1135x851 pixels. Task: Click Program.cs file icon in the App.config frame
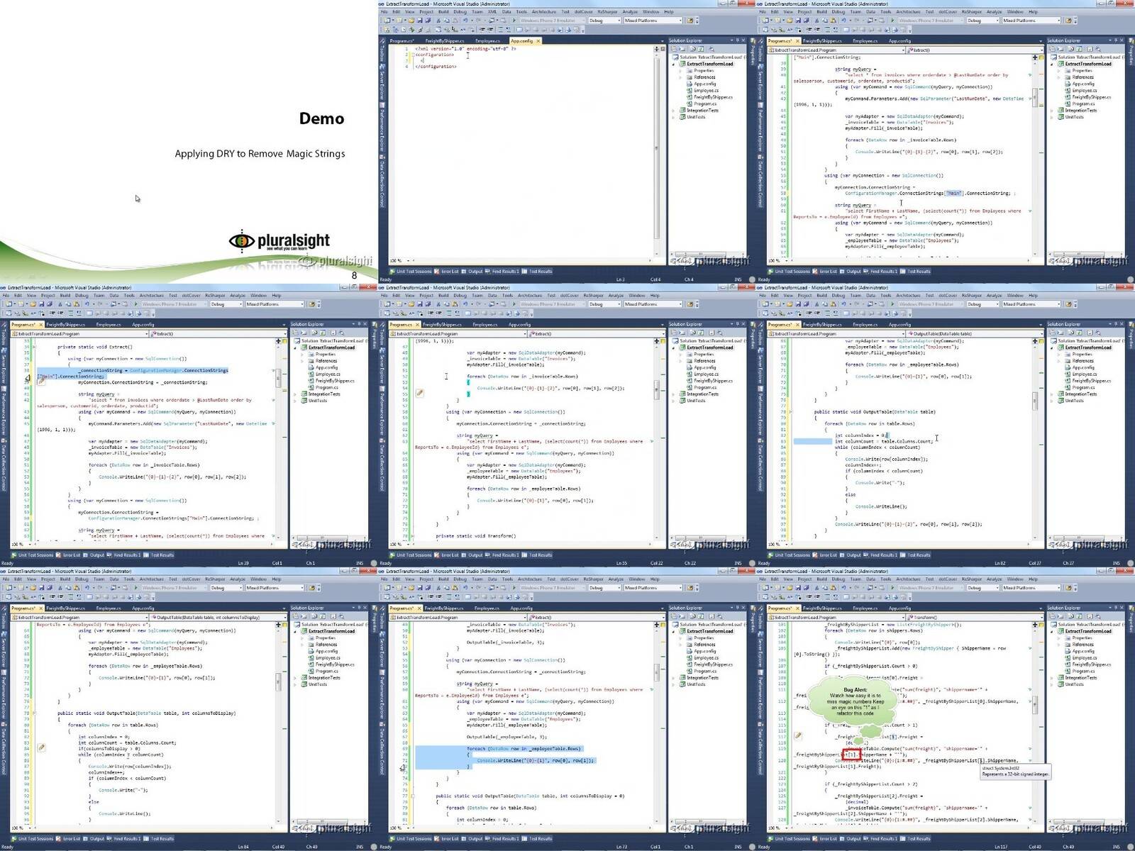(x=690, y=104)
